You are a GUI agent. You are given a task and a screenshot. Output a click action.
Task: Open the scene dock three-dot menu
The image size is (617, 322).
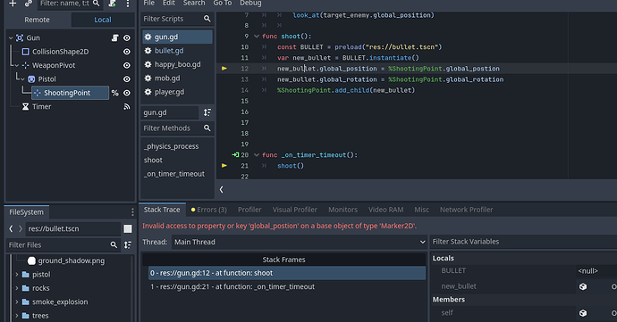point(128,4)
